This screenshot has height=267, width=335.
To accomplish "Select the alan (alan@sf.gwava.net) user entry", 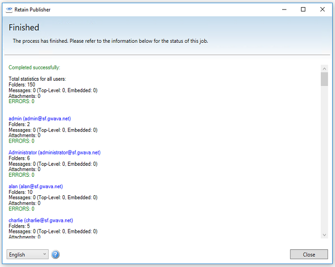I will (x=36, y=186).
